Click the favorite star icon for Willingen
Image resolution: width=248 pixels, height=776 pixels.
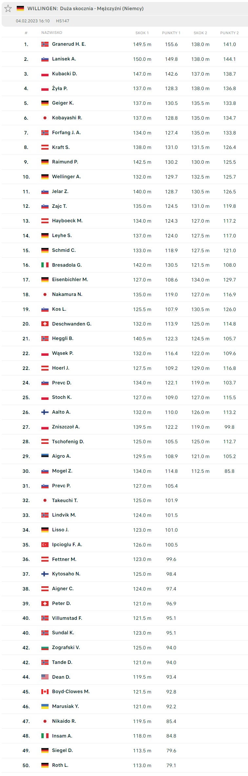(8, 9)
